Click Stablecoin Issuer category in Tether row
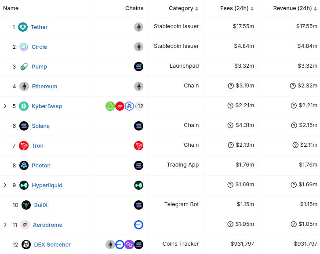 click(176, 26)
